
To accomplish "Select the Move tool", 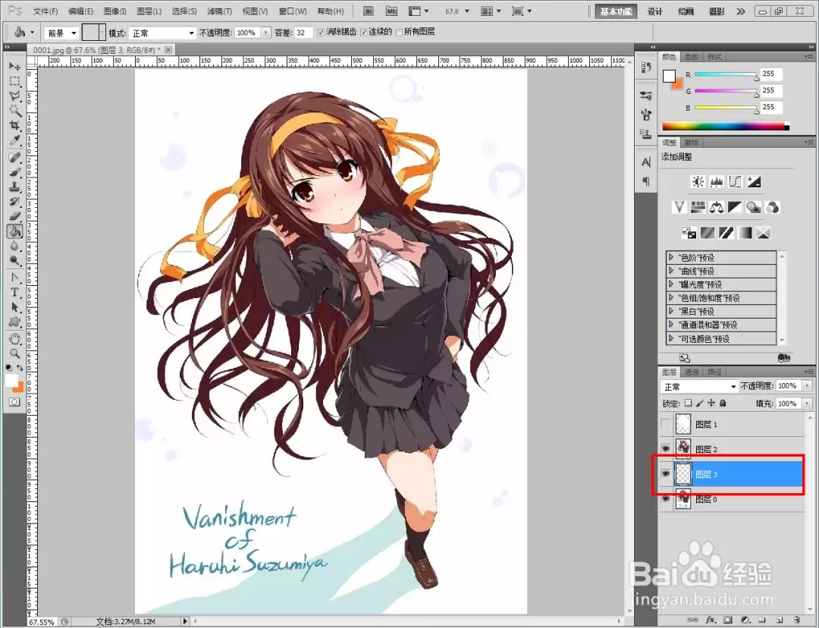I will pyautogui.click(x=14, y=66).
